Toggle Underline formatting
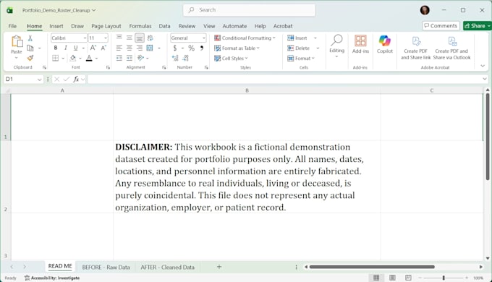This screenshot has height=282, width=492. pyautogui.click(x=76, y=48)
